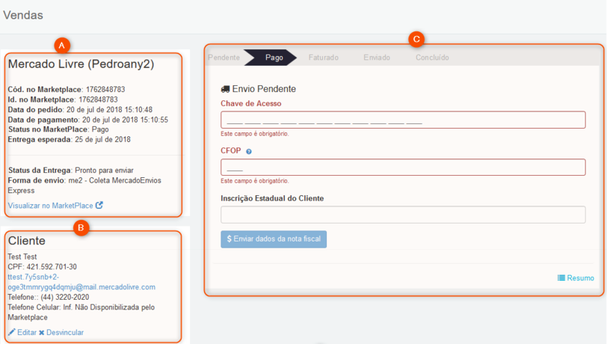Viewport: 607px width, 344px height.
Task: Select the Pago status step
Action: [x=274, y=58]
